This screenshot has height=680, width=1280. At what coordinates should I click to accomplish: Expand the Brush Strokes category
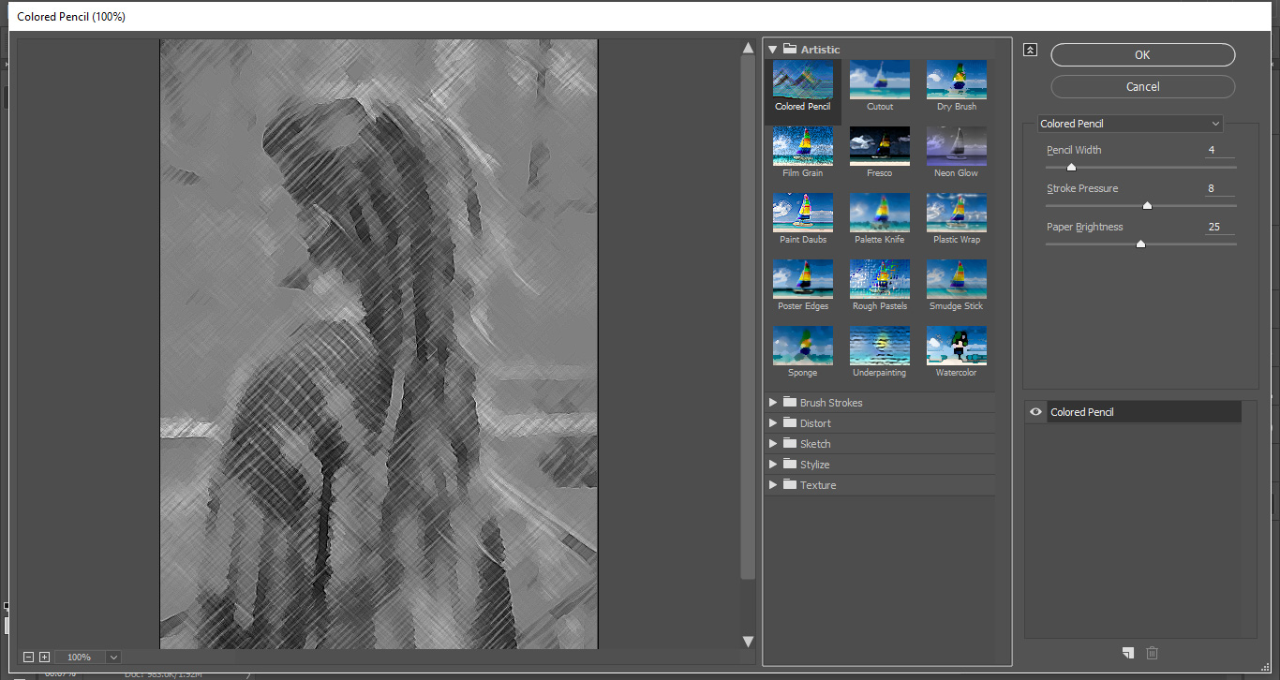772,402
